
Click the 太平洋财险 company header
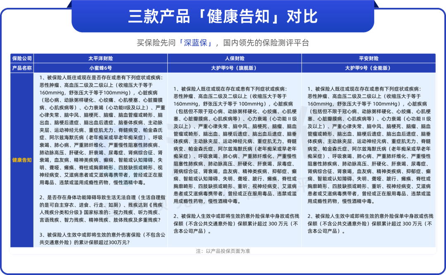[x=101, y=58]
